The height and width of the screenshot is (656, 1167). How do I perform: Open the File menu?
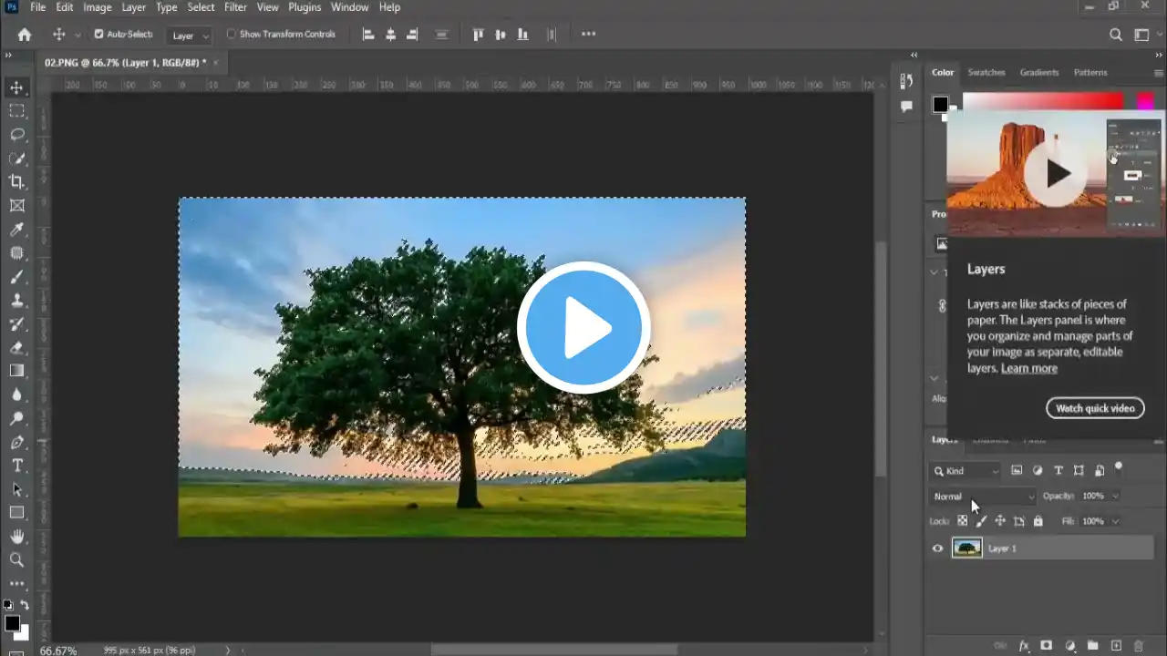(37, 7)
